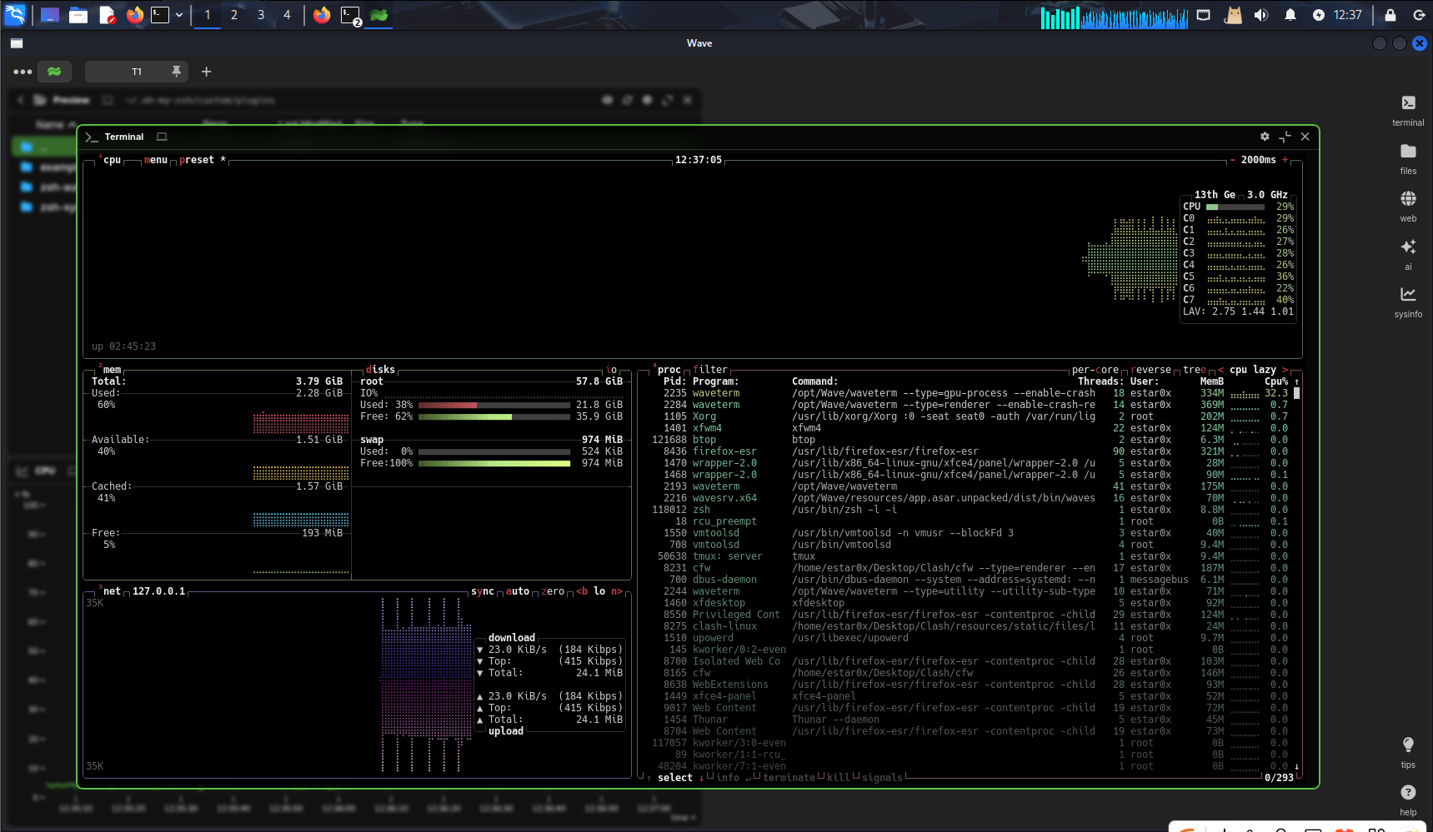Viewport: 1433px width, 832px height.
Task: Select the T1 tab
Action: pyautogui.click(x=137, y=72)
